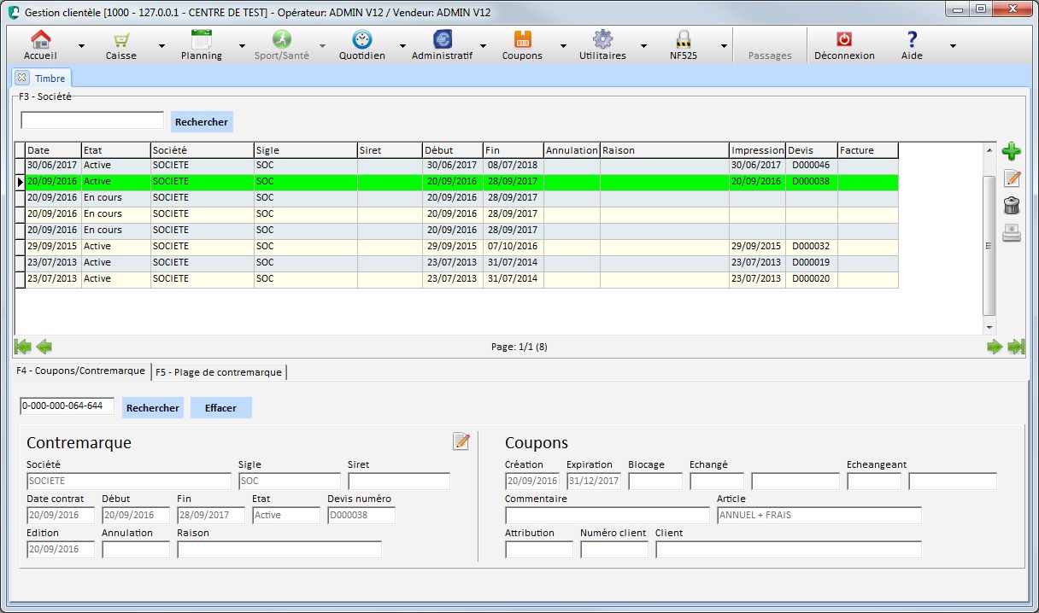Edit selected contremarque with notepad icon
Screen dimensions: 1039x613
click(x=1012, y=178)
